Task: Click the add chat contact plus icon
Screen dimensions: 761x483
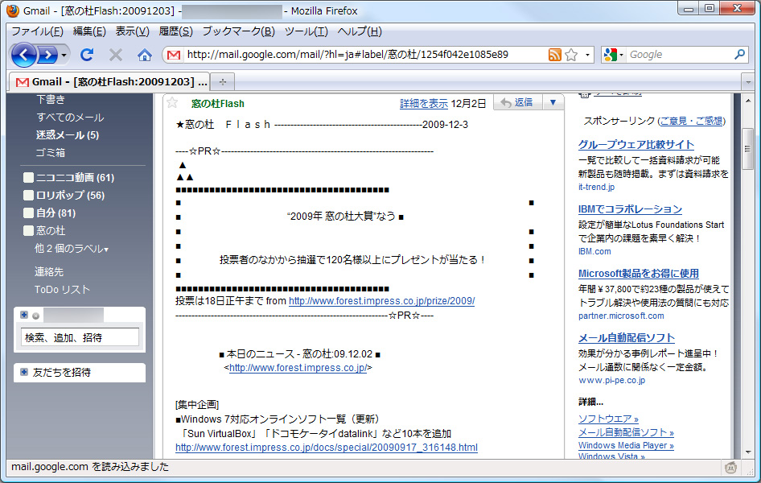Action: [24, 315]
